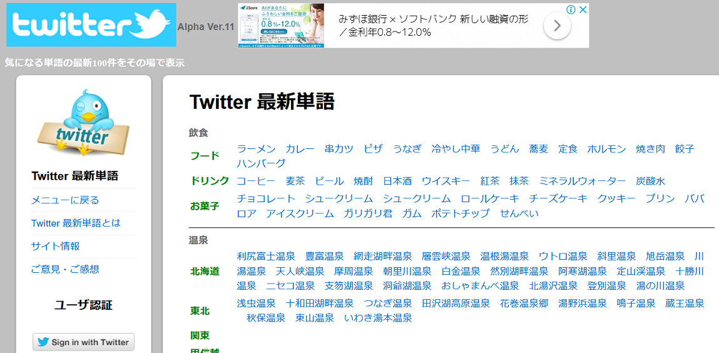Select the ピザ keyword link
The height and width of the screenshot is (353, 719).
(x=373, y=148)
